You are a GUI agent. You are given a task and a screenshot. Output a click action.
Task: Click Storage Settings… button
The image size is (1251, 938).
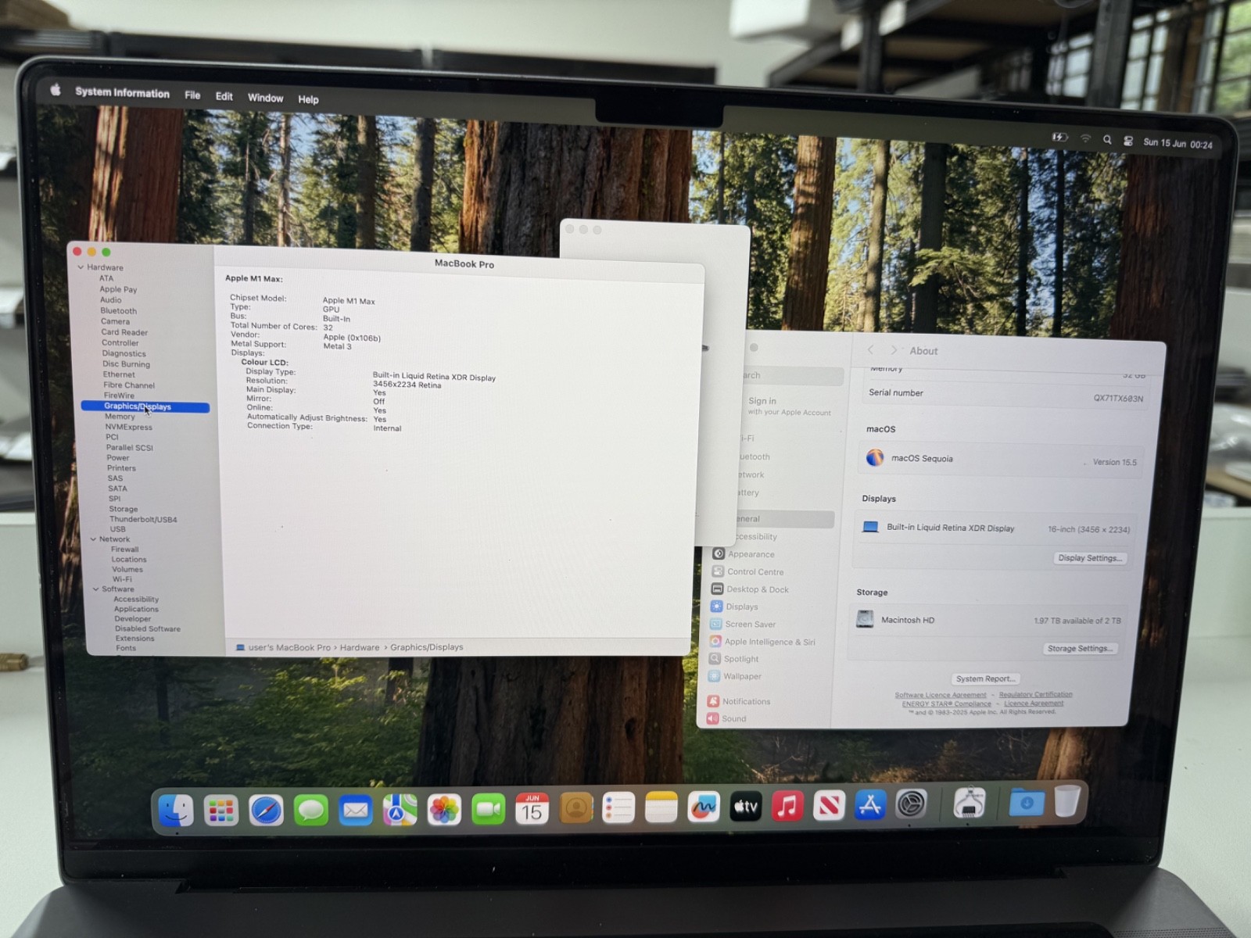1080,649
